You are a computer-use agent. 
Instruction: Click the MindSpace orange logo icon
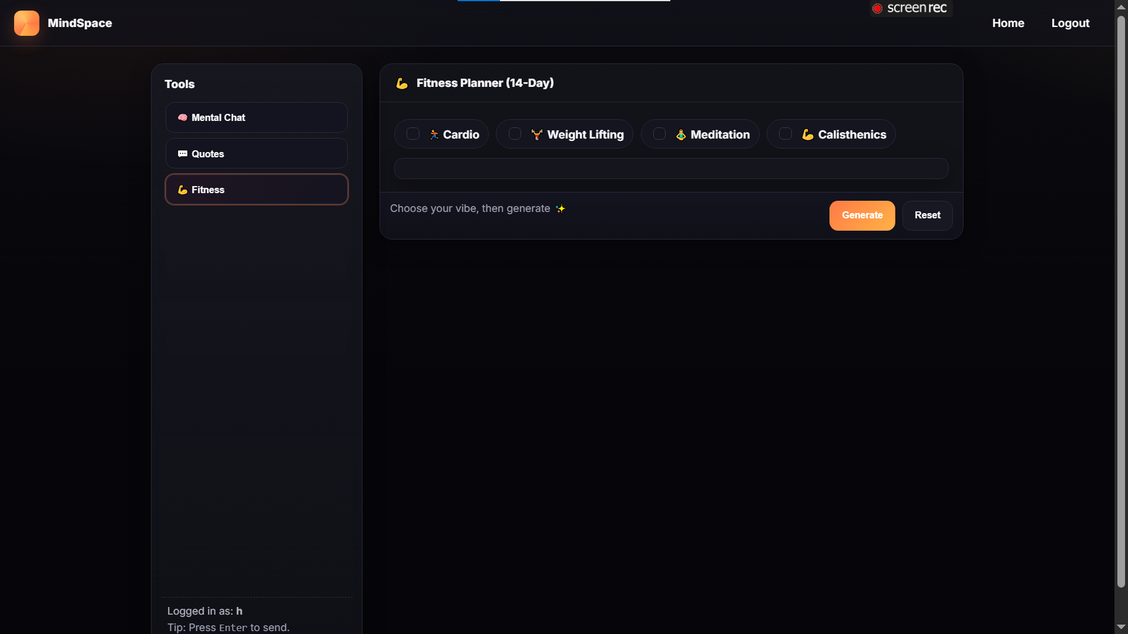pyautogui.click(x=26, y=23)
